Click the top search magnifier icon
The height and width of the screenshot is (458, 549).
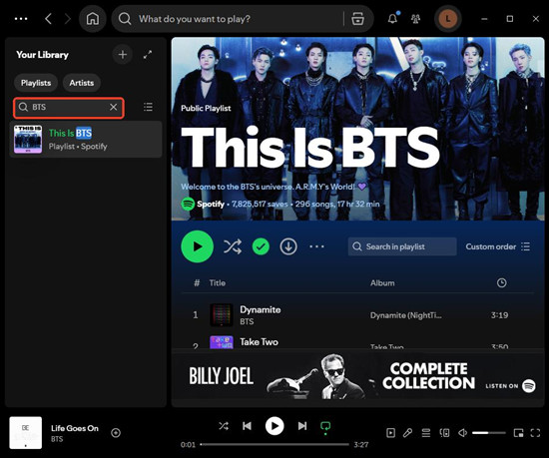[x=125, y=19]
